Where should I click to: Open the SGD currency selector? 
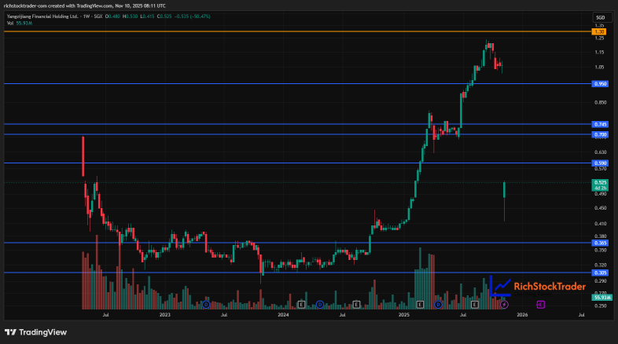[x=601, y=17]
